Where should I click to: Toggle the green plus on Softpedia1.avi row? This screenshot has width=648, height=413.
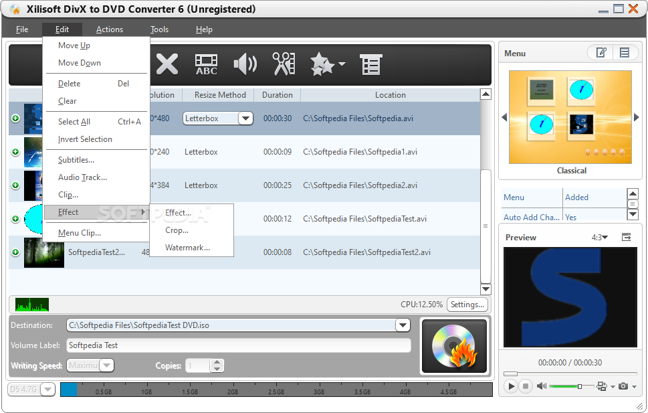15,152
